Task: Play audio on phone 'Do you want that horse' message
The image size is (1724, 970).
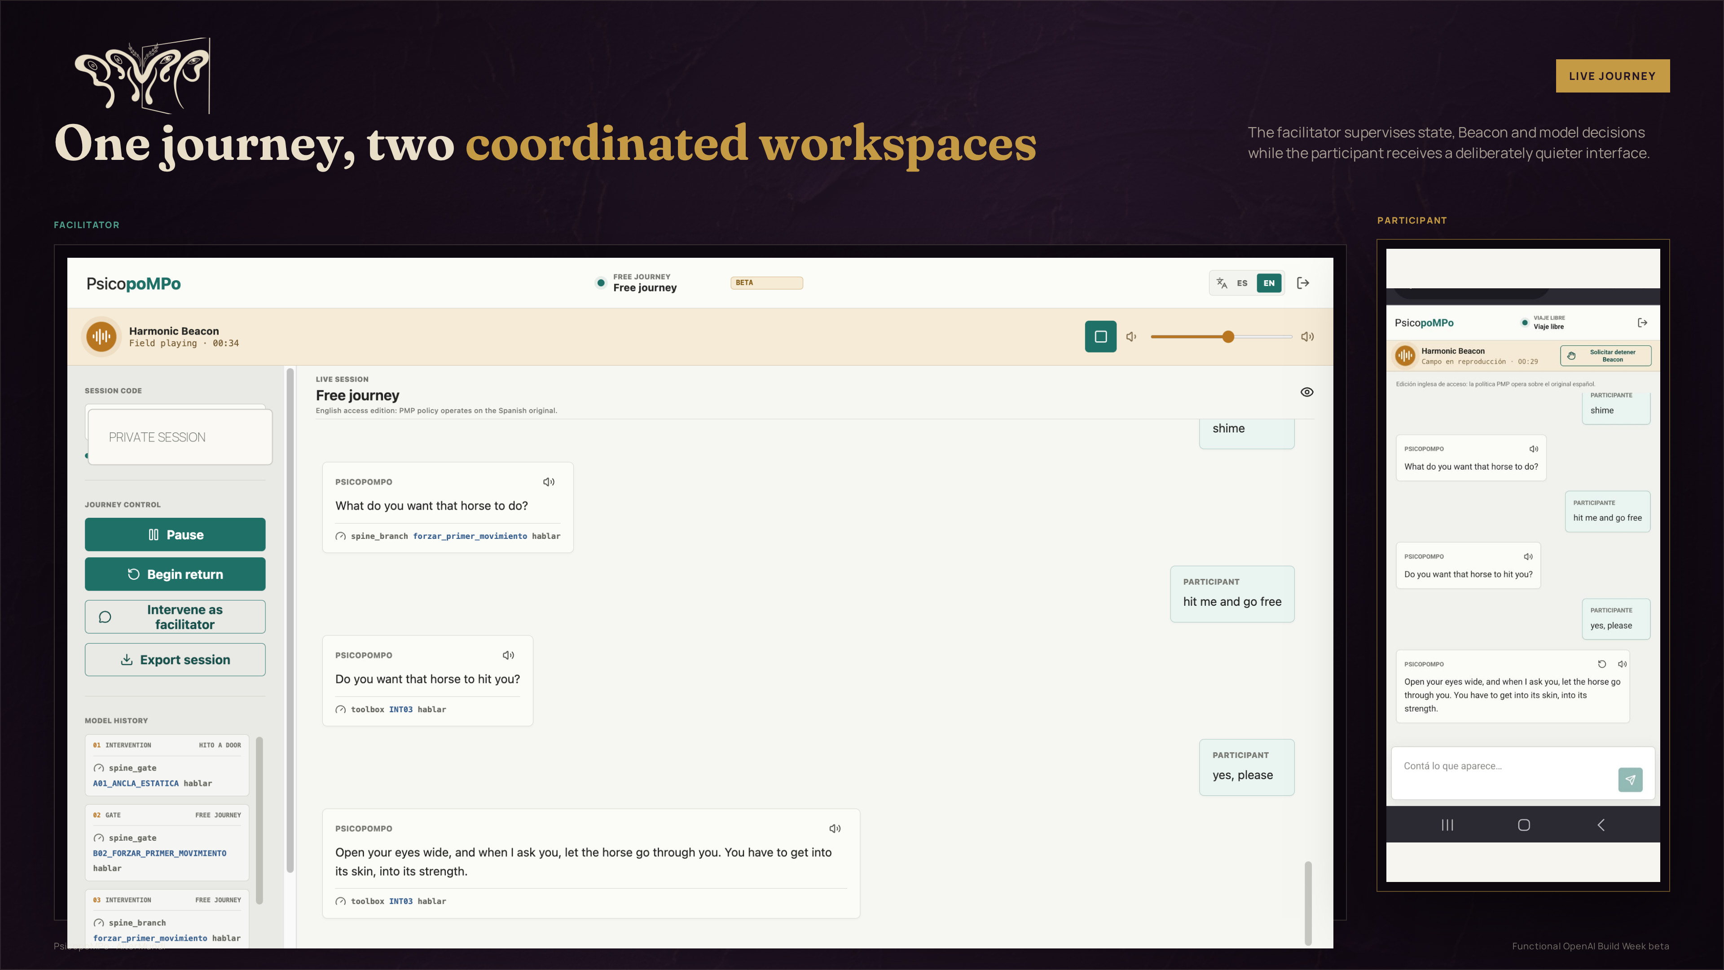Action: (x=1528, y=557)
